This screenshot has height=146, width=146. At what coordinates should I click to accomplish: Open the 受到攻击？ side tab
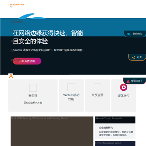coord(135,81)
